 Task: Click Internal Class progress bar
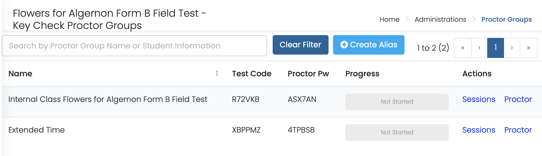pyautogui.click(x=397, y=102)
